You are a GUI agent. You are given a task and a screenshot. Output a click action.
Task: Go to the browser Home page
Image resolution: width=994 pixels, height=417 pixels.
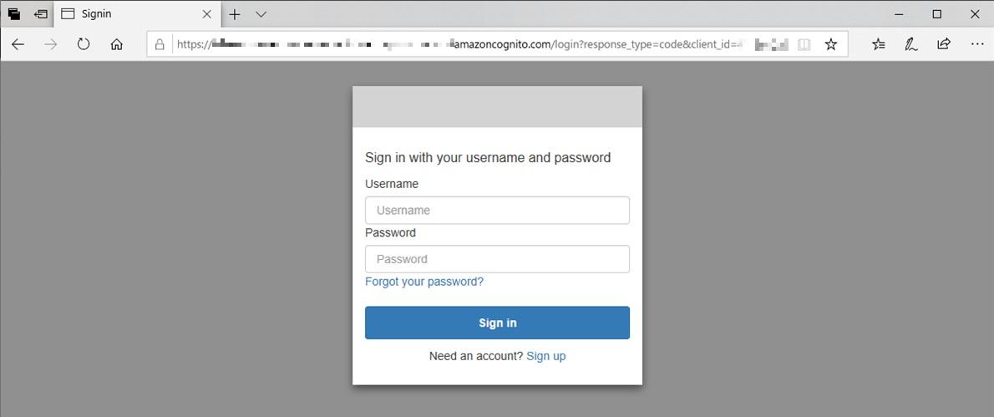tap(117, 44)
